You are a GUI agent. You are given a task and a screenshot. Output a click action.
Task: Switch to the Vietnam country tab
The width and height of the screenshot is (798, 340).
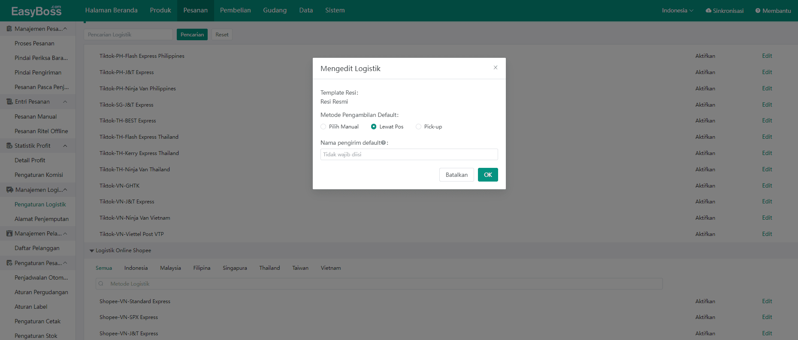pos(331,268)
